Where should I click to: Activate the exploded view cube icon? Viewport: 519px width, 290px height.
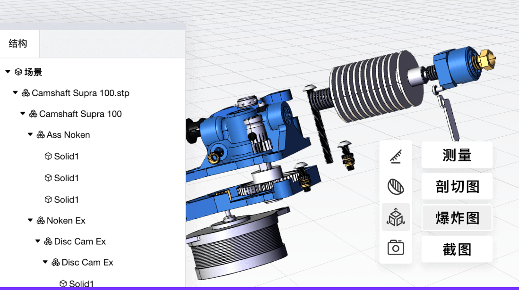[396, 217]
